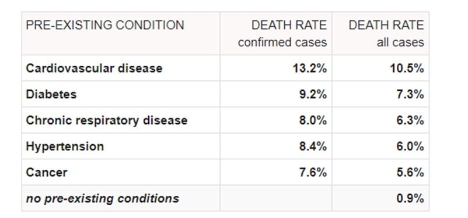Click the 8.4% Hypertension value

click(x=313, y=146)
